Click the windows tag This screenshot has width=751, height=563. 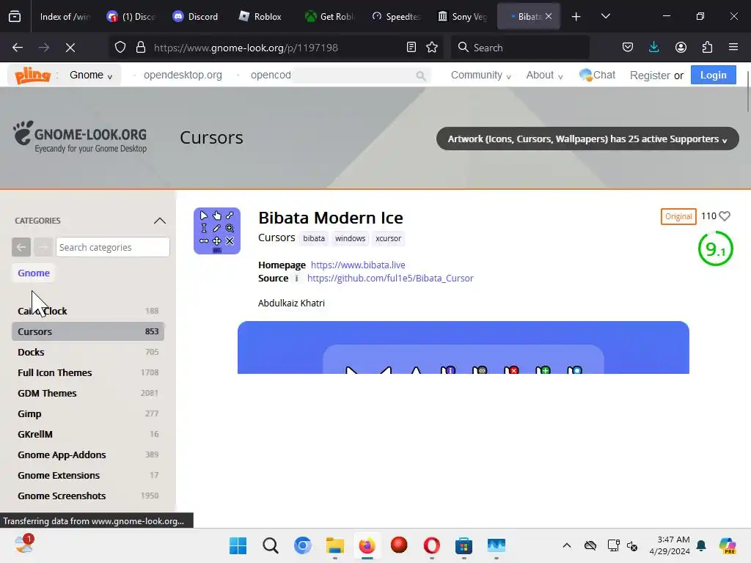pos(350,238)
